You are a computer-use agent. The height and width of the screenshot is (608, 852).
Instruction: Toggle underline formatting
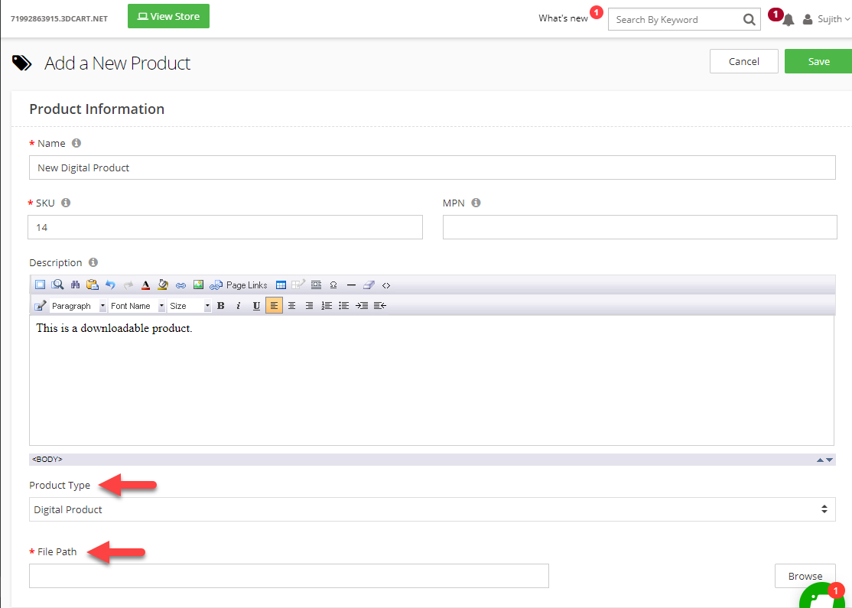click(256, 306)
